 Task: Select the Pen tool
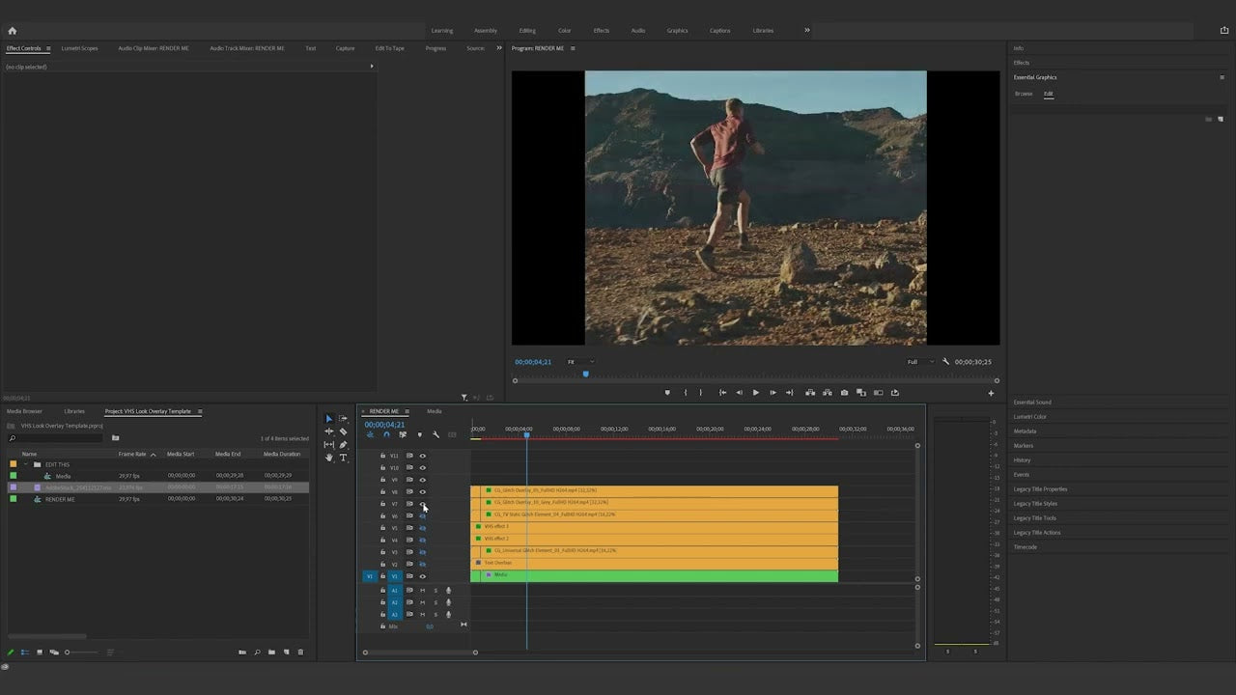(x=344, y=444)
